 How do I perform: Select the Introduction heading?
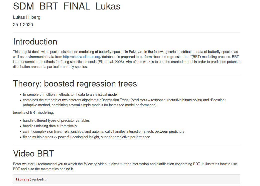click(x=35, y=41)
